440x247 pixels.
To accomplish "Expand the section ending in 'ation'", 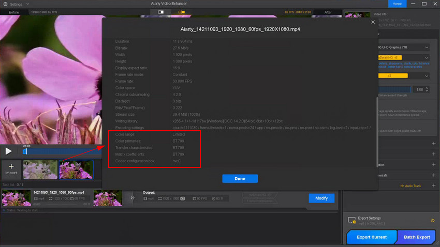I will tap(434, 165).
